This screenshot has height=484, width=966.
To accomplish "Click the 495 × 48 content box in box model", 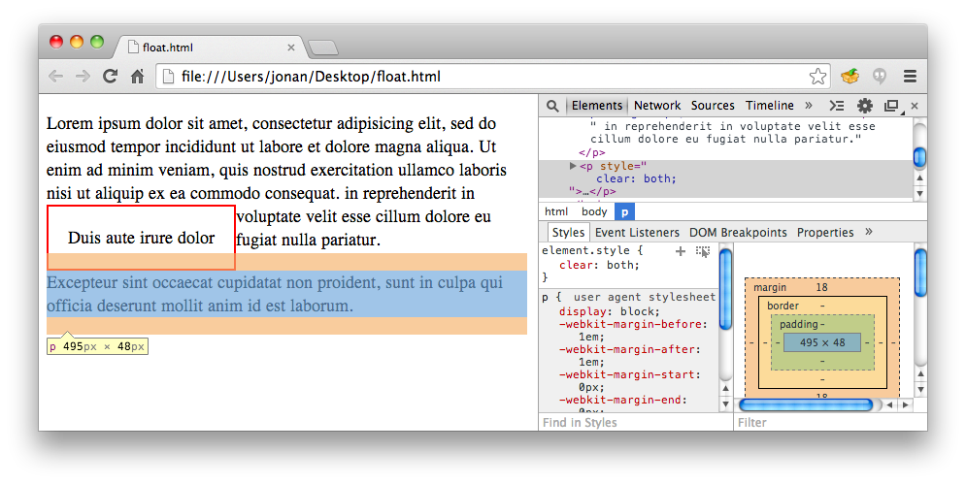I will pyautogui.click(x=822, y=342).
